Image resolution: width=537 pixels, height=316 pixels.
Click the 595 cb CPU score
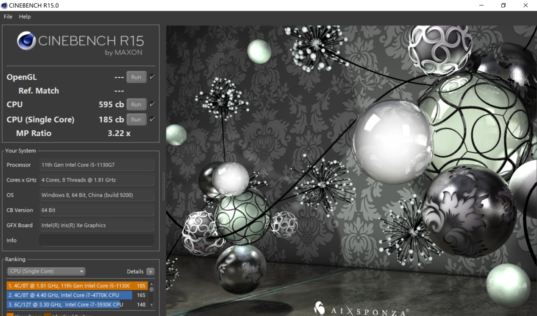click(x=111, y=104)
